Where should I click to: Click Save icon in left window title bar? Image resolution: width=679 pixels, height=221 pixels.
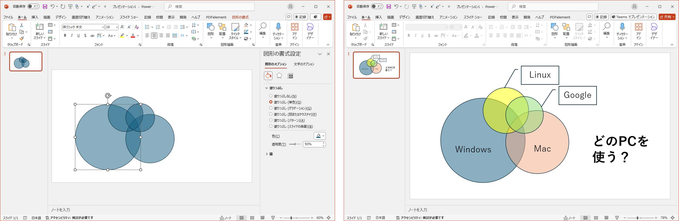(45, 7)
